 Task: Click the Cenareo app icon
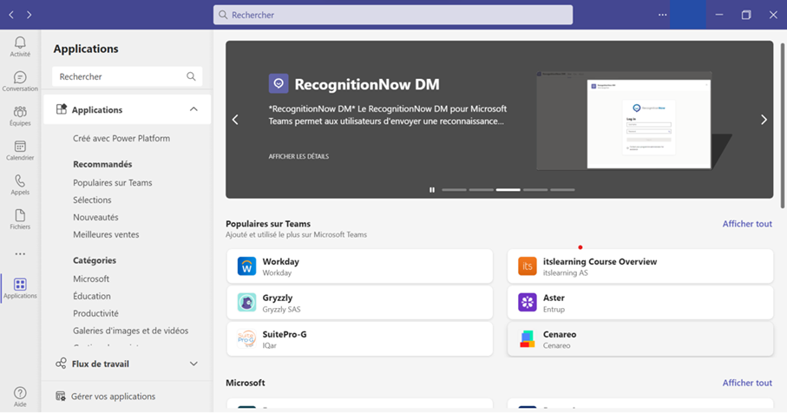[x=527, y=339]
